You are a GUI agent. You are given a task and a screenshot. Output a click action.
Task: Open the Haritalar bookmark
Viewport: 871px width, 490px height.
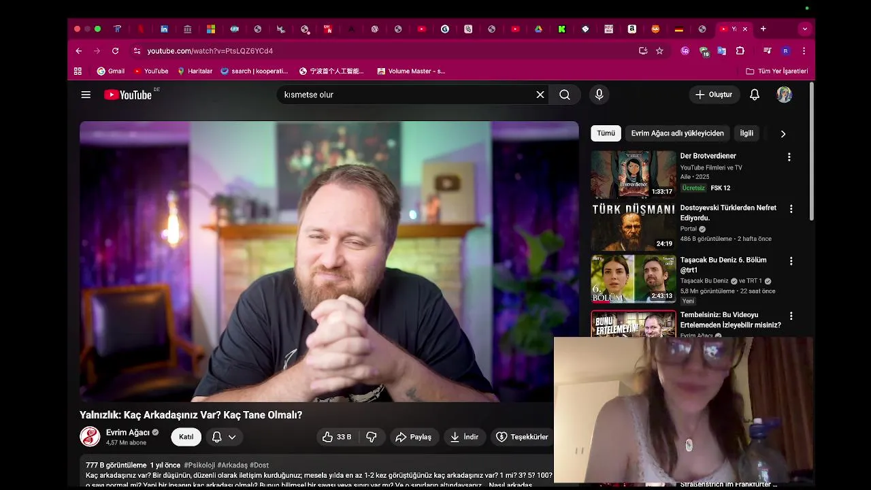tap(195, 71)
